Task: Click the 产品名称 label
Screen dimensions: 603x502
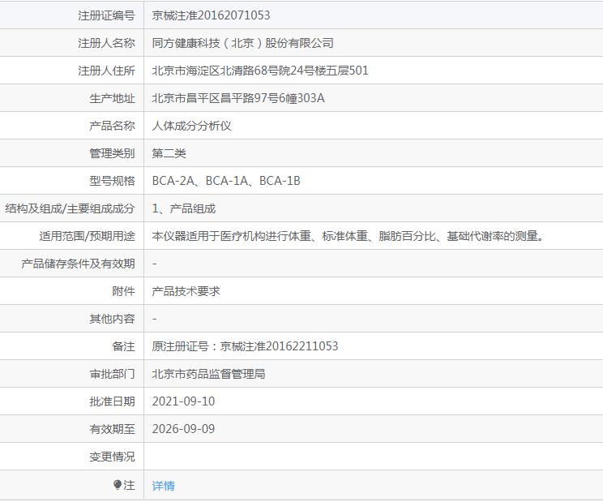Action: [x=113, y=126]
